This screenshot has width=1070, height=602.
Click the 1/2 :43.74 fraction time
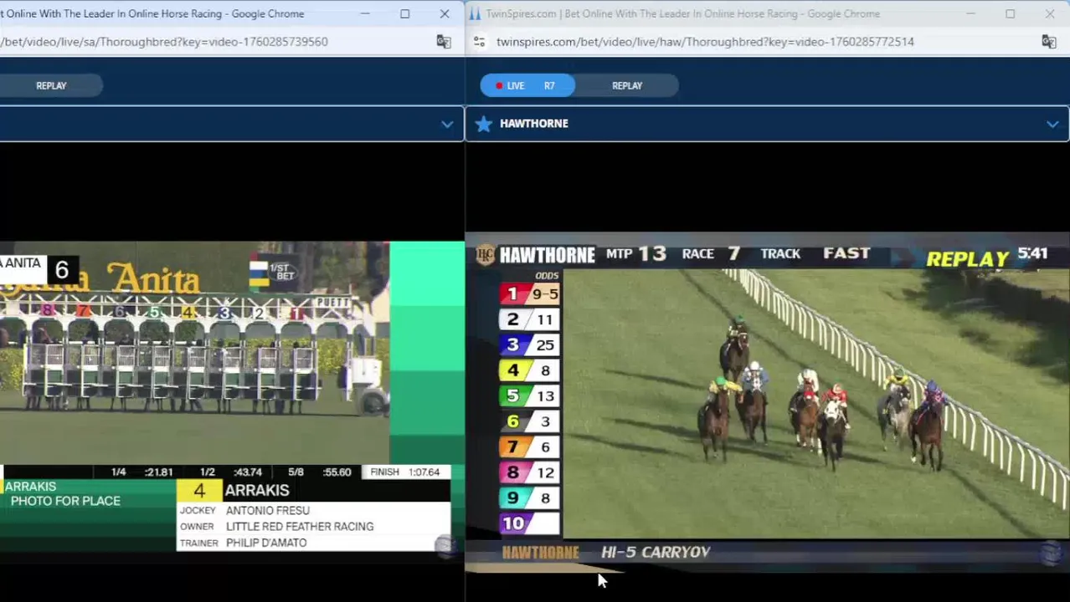click(x=231, y=472)
